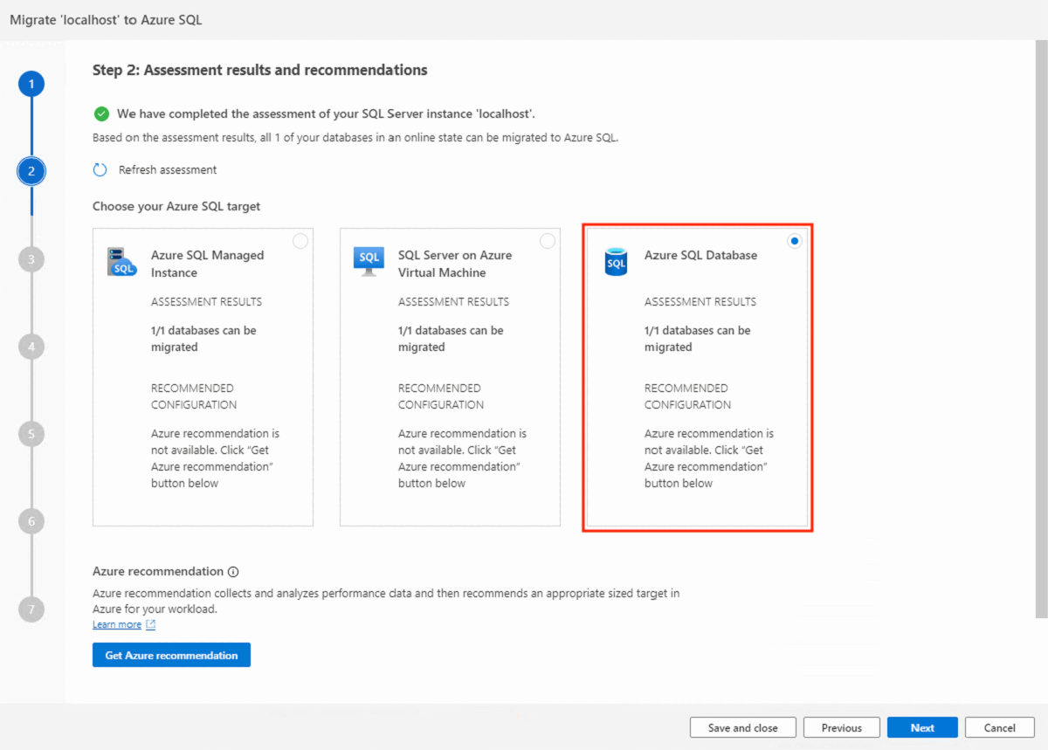
Task: Cancel the migration wizard
Action: click(999, 727)
